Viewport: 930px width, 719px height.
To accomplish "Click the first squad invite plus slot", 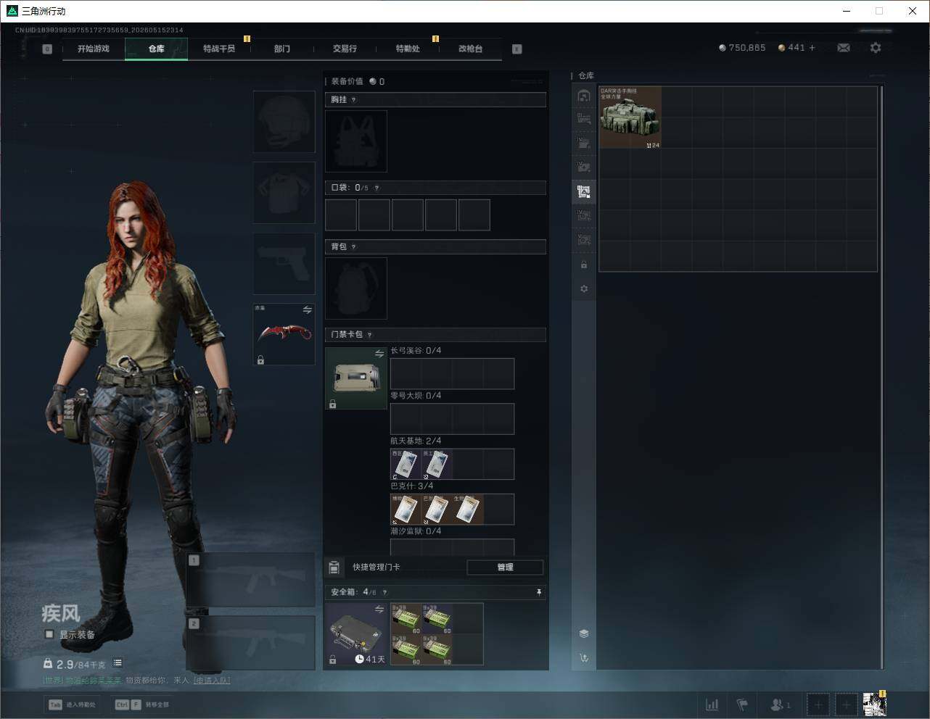I will pyautogui.click(x=818, y=705).
